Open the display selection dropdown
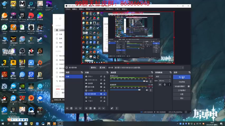Image resolution: width=225 pixels, height=126 pixels. click(x=149, y=67)
